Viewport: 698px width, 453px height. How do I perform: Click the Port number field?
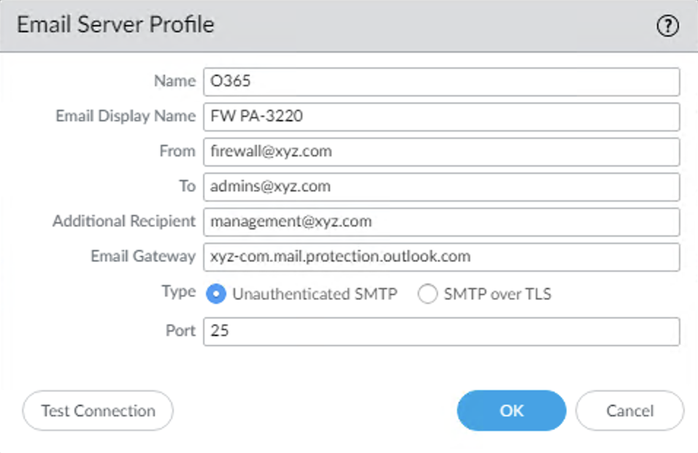point(438,331)
